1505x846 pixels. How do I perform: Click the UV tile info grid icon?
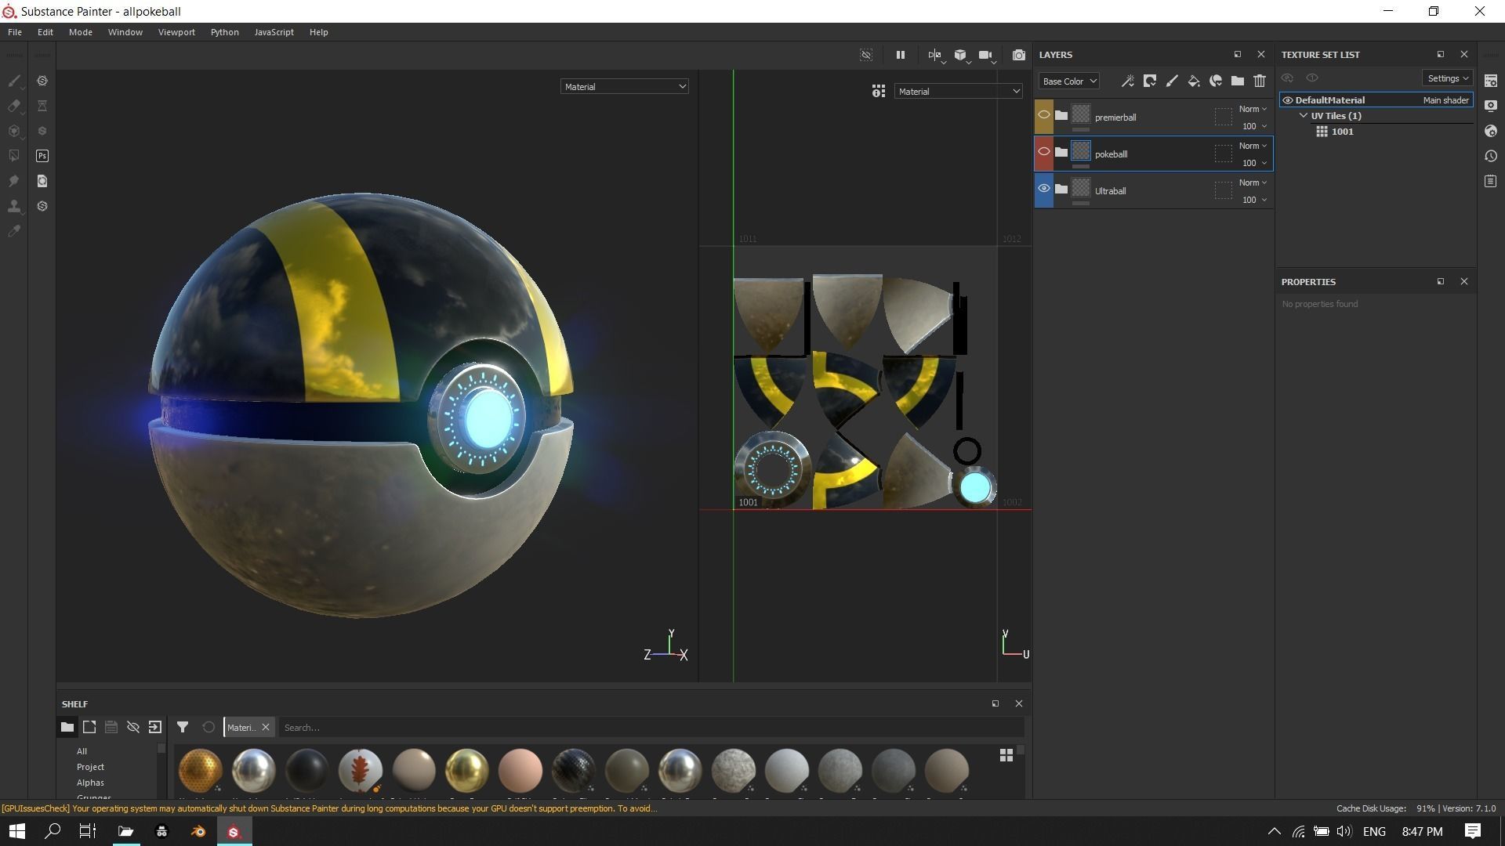coord(879,91)
